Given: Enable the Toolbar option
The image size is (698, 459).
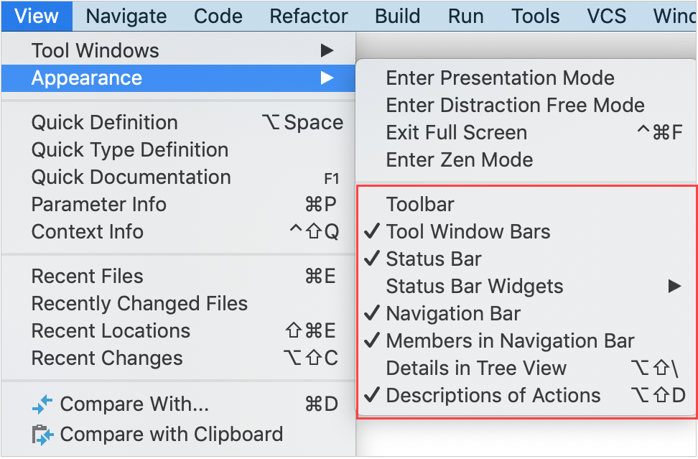Looking at the screenshot, I should click(420, 205).
